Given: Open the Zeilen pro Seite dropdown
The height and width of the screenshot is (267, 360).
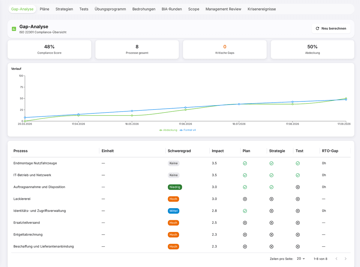Looking at the screenshot, I should pyautogui.click(x=301, y=259).
